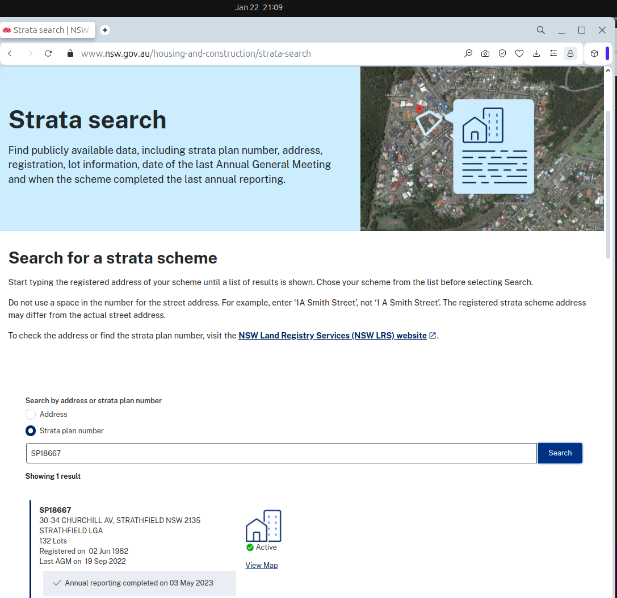
Task: Switch to the Strata search | NSW tab
Action: point(48,30)
